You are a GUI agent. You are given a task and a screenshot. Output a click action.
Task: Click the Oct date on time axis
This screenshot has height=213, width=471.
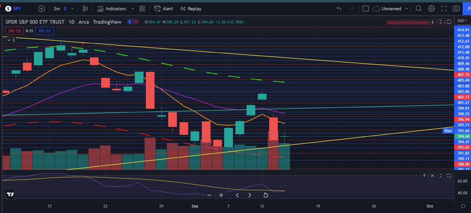click(430, 206)
